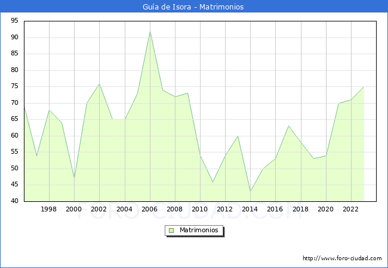
Task: Click the x-axis label 2002
Action: pyautogui.click(x=98, y=209)
